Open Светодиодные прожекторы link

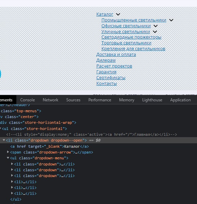[131, 37]
